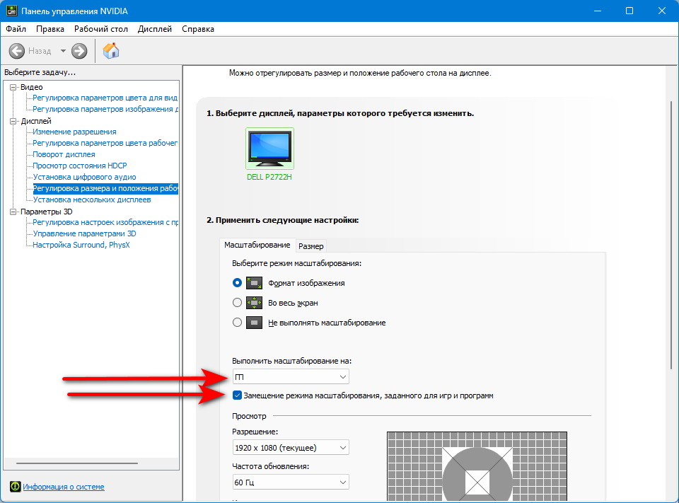
Task: Collapse the Видео tree node
Action: coord(13,87)
